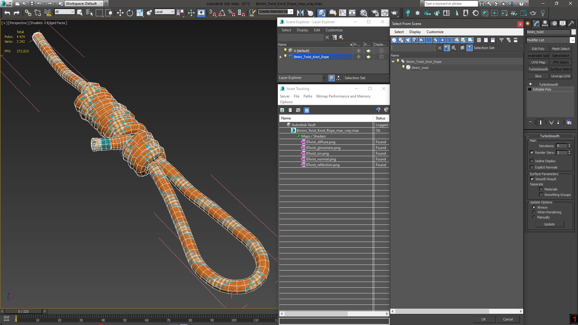Enable Separate by Smoothing Groups checkbox
The height and width of the screenshot is (325, 578).
541,195
